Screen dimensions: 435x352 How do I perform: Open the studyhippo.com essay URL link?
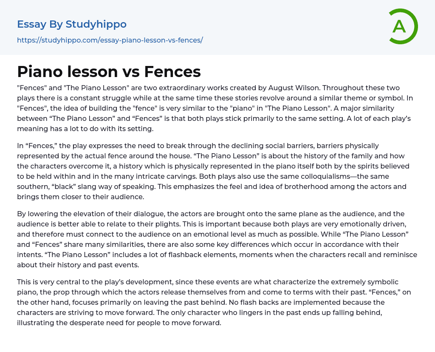110,40
